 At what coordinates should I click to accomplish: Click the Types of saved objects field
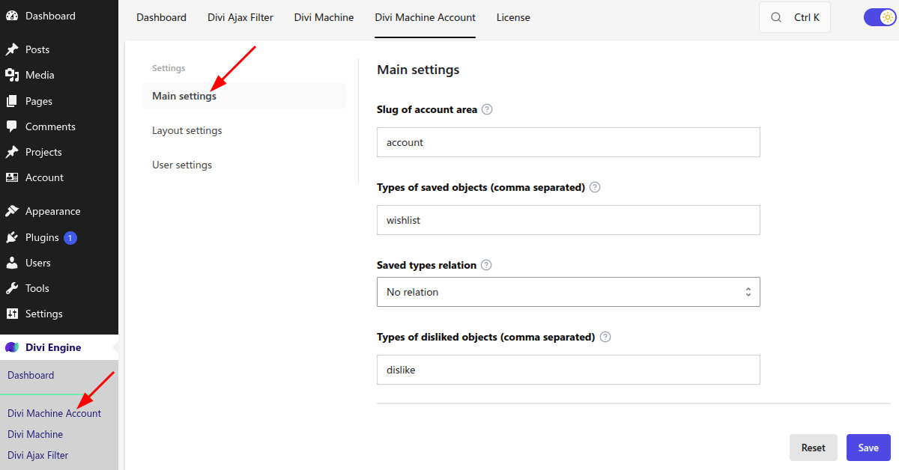(569, 220)
